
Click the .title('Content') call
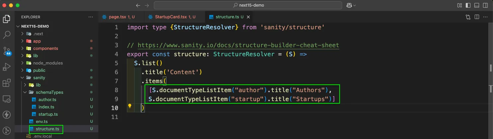[172, 72]
